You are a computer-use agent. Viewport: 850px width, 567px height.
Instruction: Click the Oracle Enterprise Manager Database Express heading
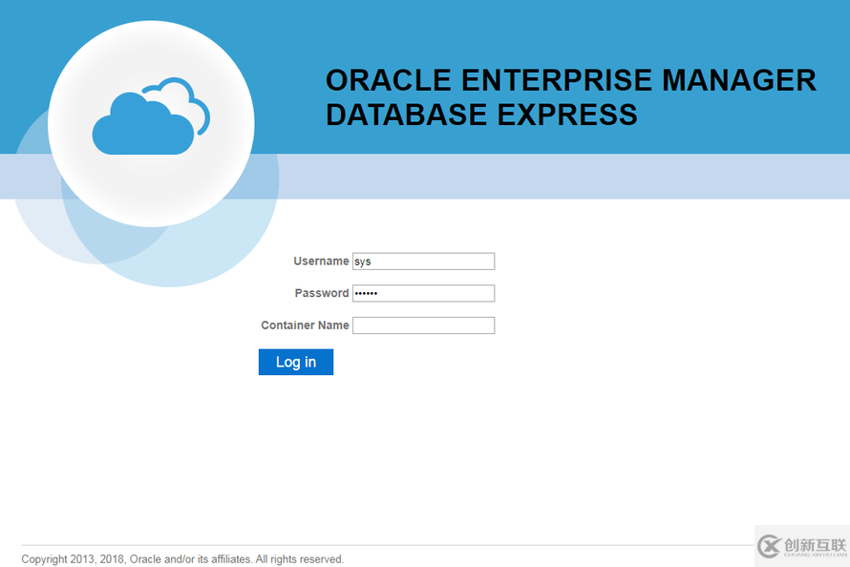[570, 97]
